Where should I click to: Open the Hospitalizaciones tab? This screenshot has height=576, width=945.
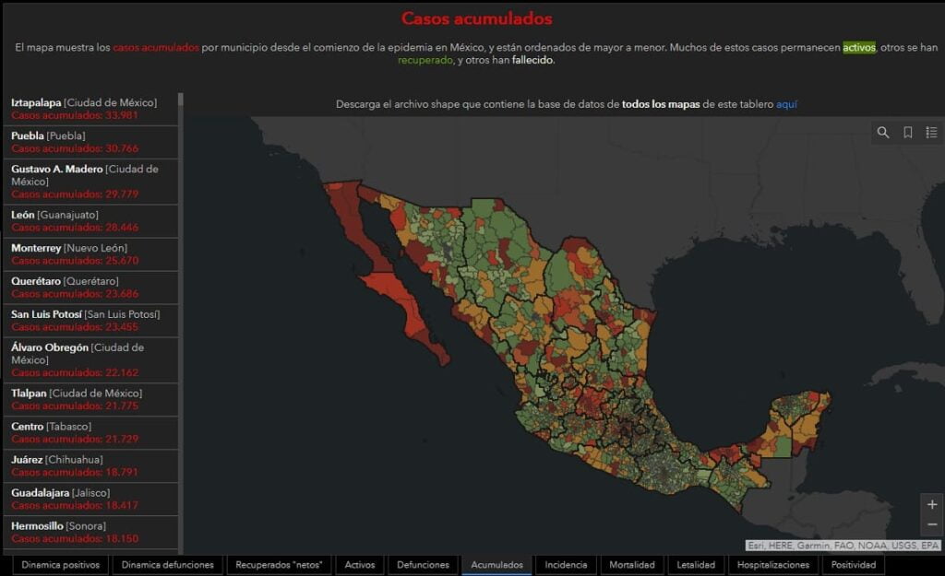point(773,565)
